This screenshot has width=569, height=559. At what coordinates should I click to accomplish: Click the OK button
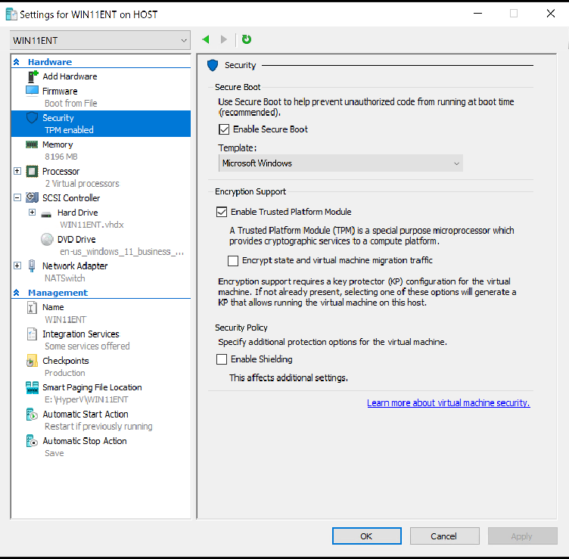[x=366, y=536]
